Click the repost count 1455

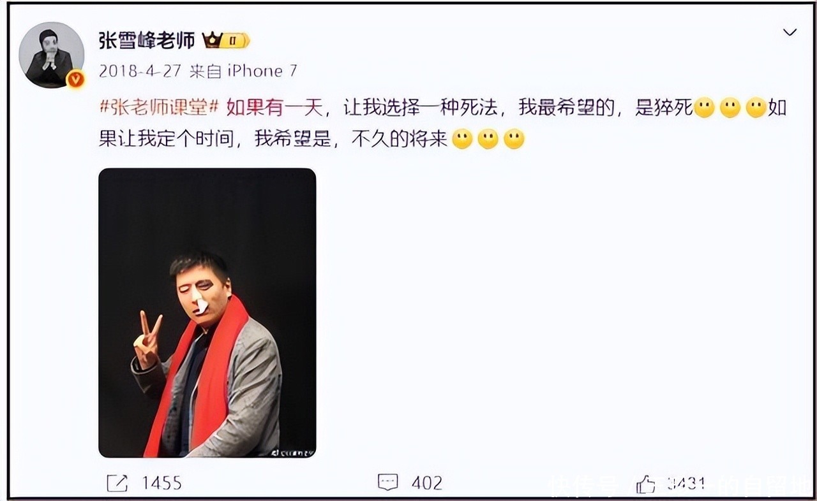point(161,483)
